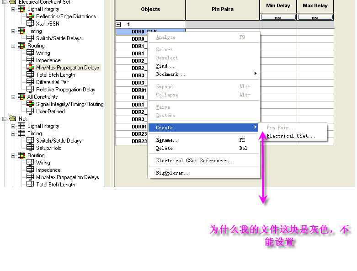The width and height of the screenshot is (357, 271).
Task: Collapse row 1 in the Objects table
Action: 118,24
